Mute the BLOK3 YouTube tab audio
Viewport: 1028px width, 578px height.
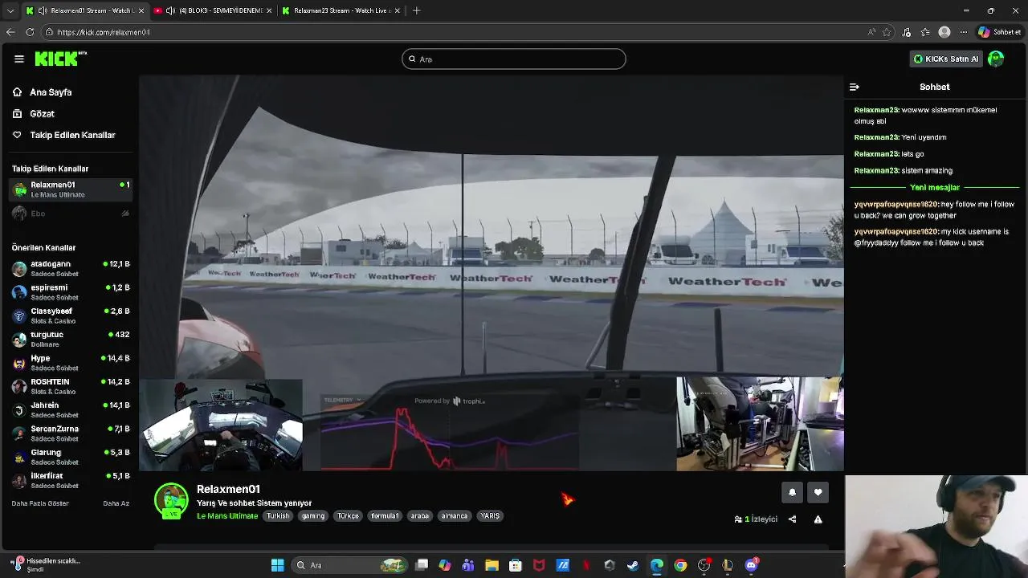(170, 10)
